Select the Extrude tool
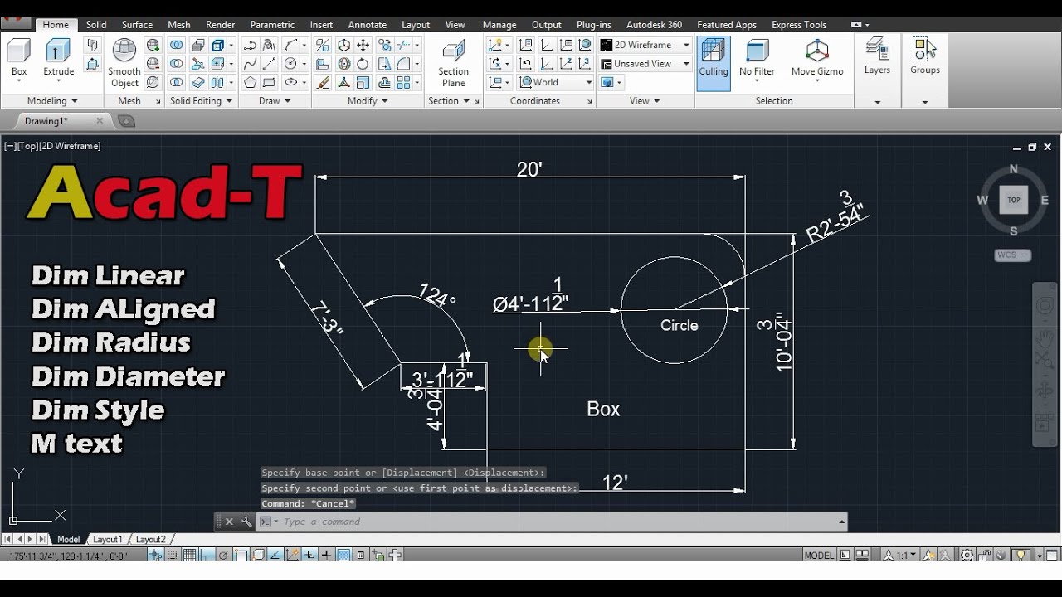 click(58, 58)
